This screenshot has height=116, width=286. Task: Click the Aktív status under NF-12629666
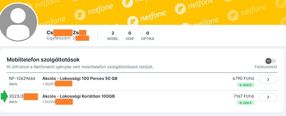13,84
